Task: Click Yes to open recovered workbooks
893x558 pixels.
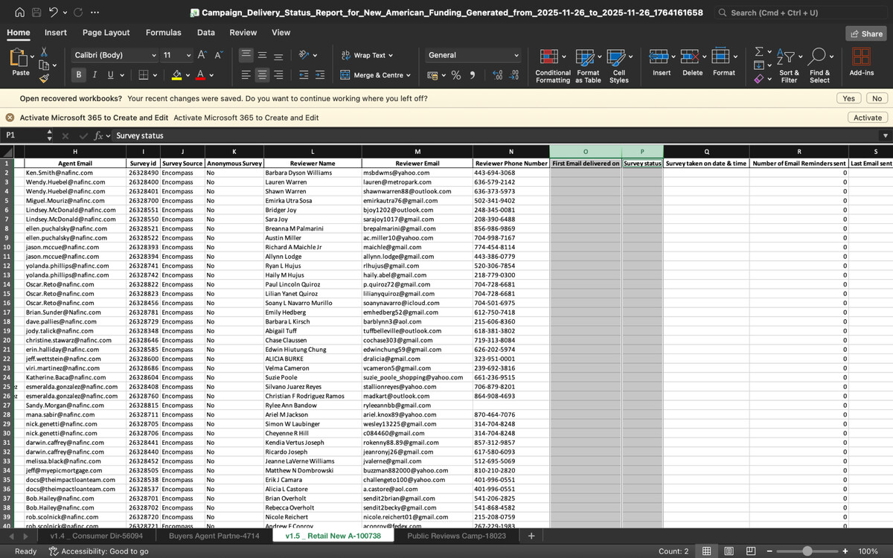Action: [x=848, y=98]
